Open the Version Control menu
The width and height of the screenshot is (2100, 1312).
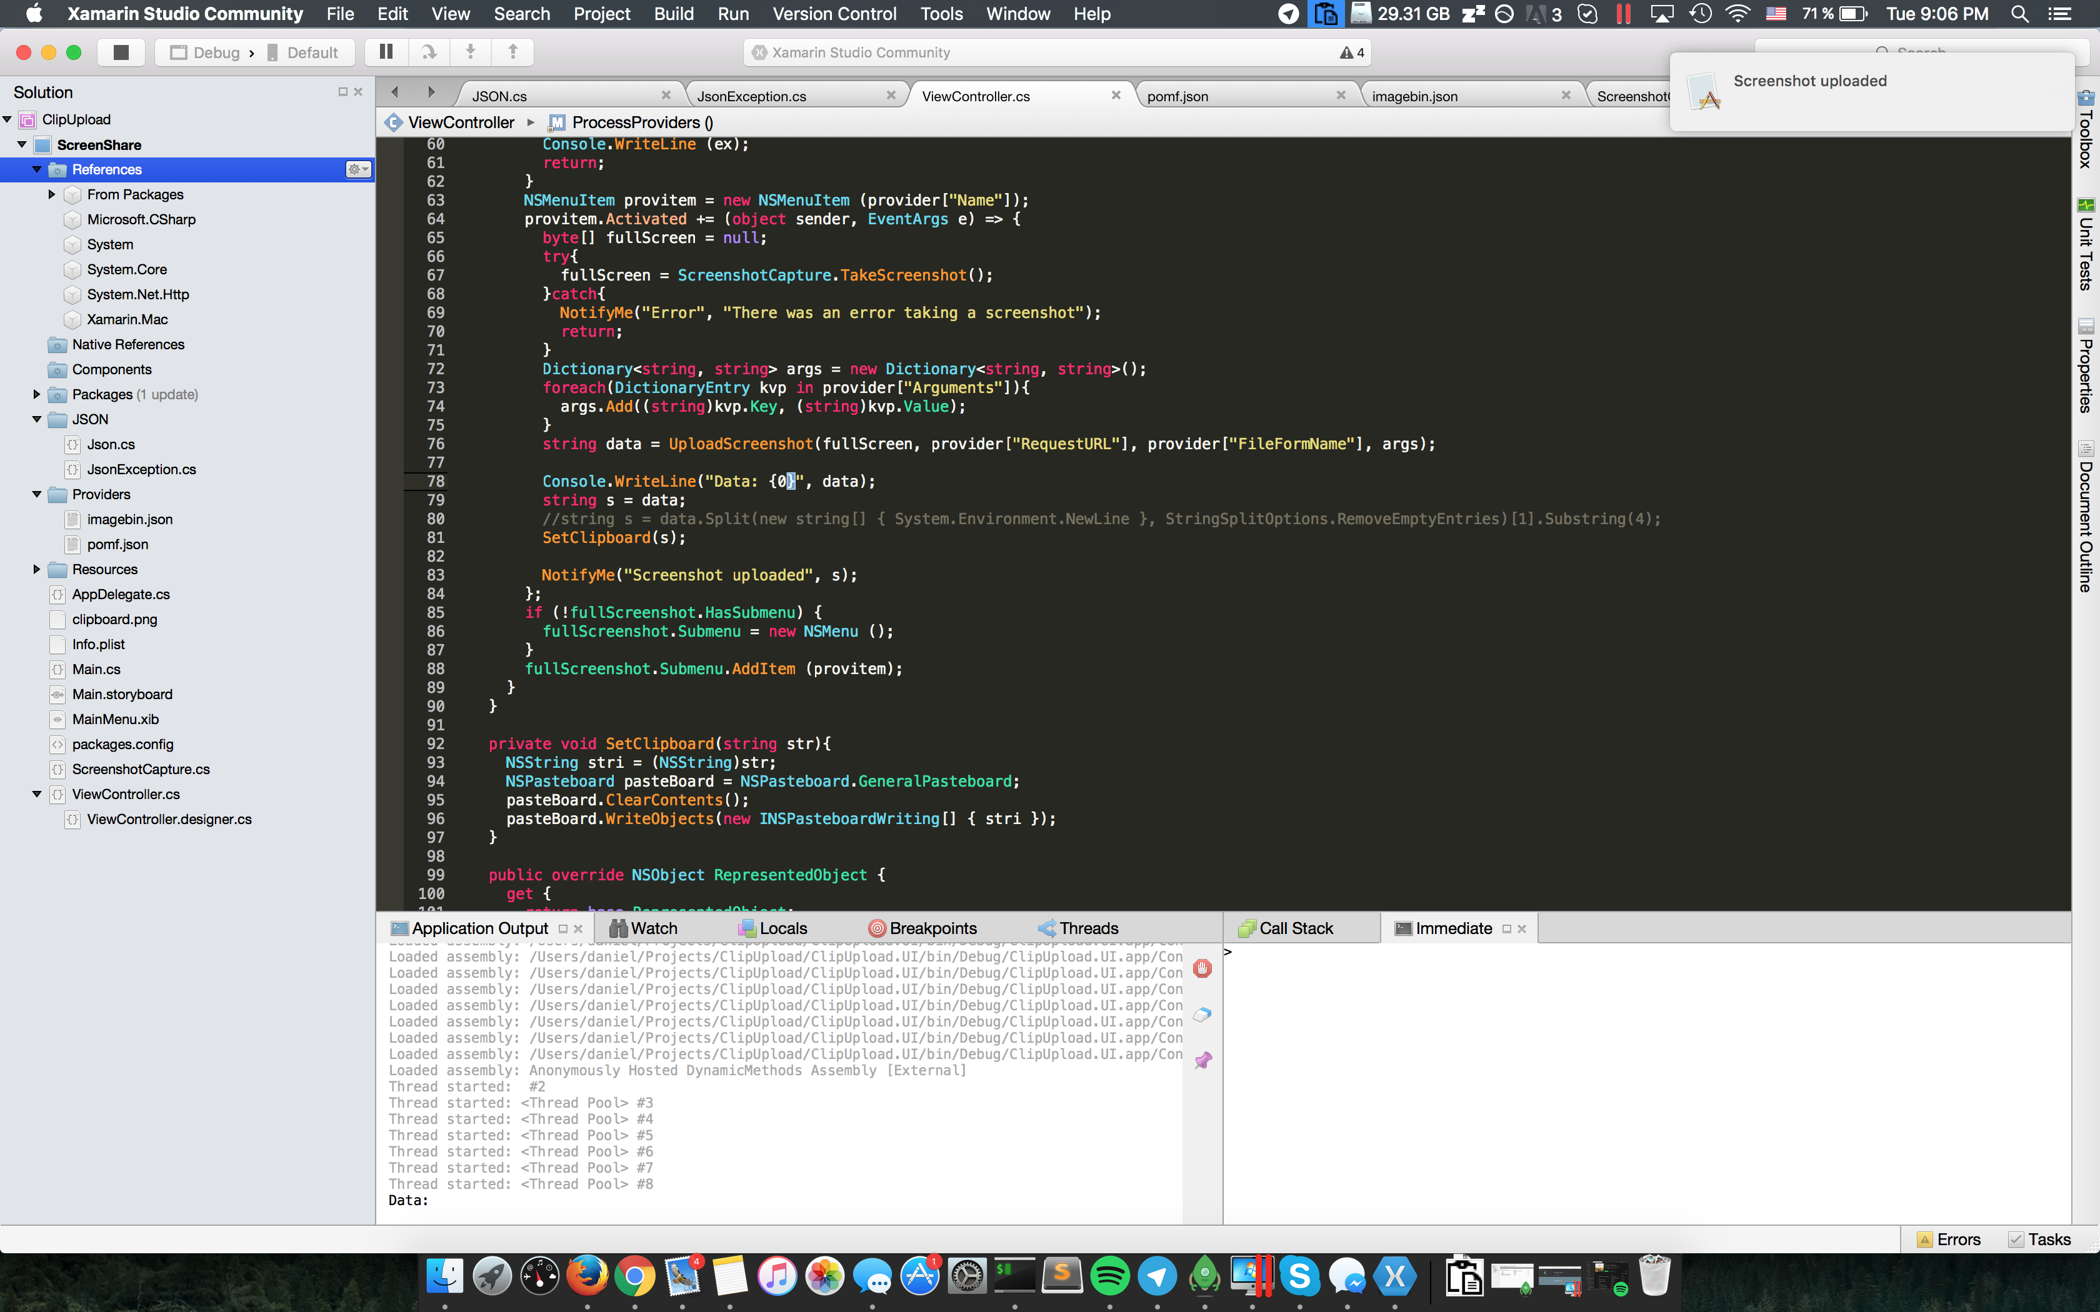pos(834,14)
